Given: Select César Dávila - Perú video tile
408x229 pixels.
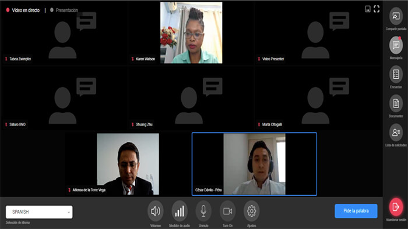Looking at the screenshot, I should [x=254, y=164].
